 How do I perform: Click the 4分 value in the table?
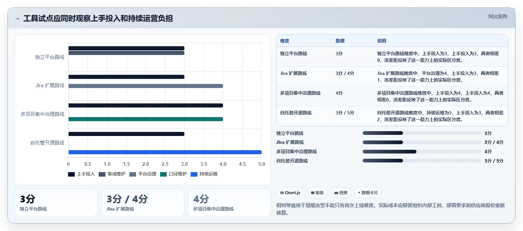(x=339, y=93)
